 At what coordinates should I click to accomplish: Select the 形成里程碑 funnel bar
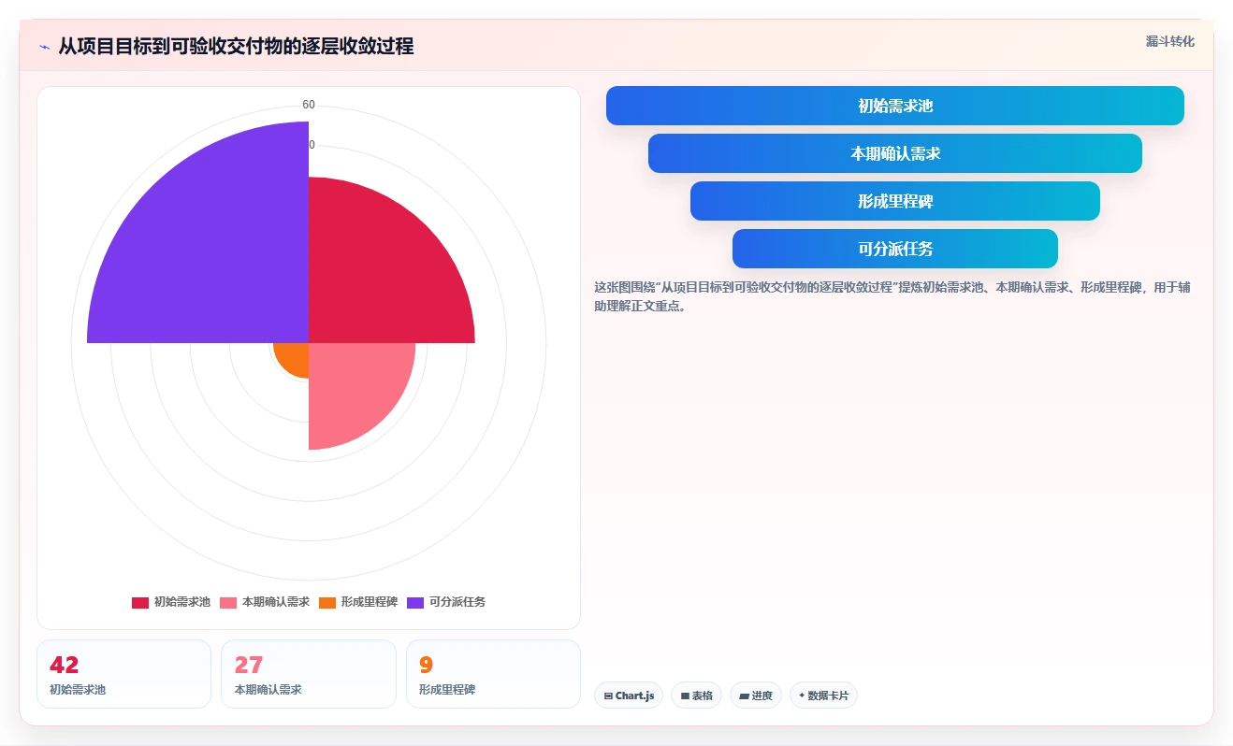point(895,201)
